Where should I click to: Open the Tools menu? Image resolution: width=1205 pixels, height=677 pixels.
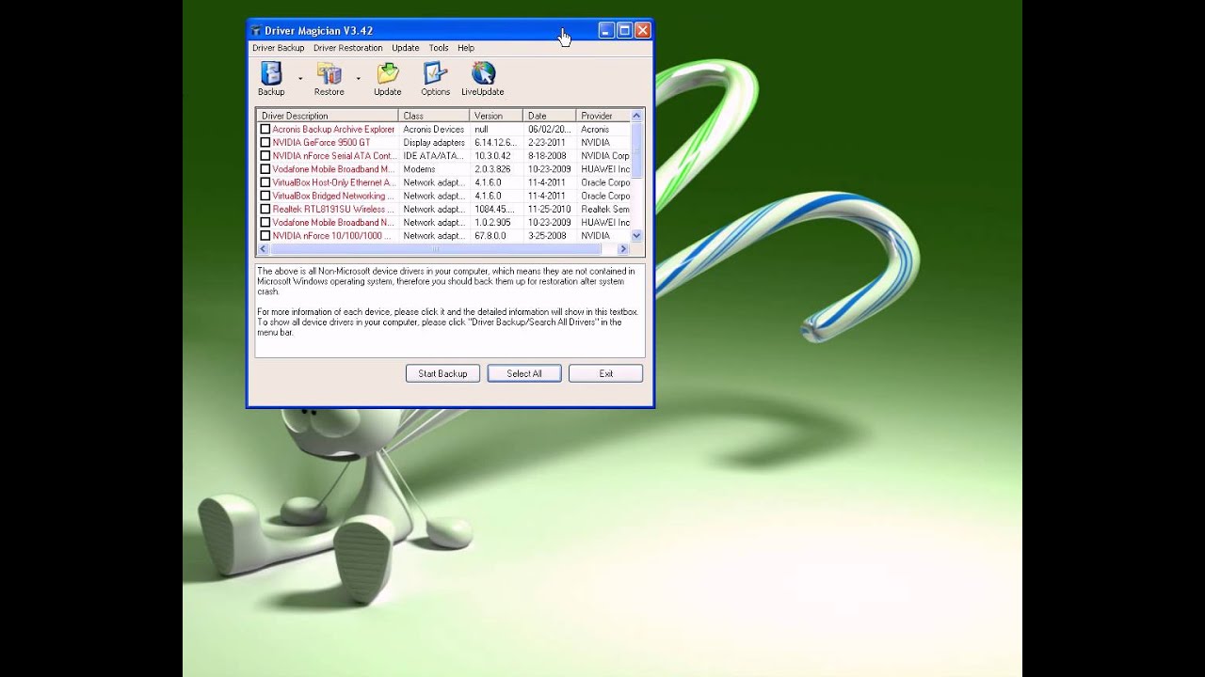[439, 48]
